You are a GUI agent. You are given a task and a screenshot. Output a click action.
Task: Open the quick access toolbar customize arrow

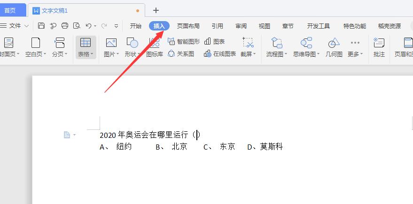pos(116,26)
